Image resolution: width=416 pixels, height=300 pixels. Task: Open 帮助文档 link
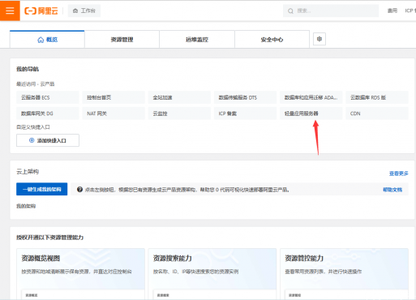tap(392, 190)
